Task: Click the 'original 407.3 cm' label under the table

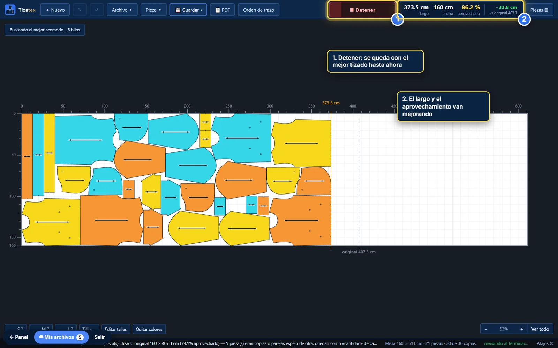Action: (359, 252)
